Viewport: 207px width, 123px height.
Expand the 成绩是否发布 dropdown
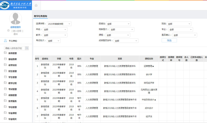pyautogui.click(x=126, y=41)
